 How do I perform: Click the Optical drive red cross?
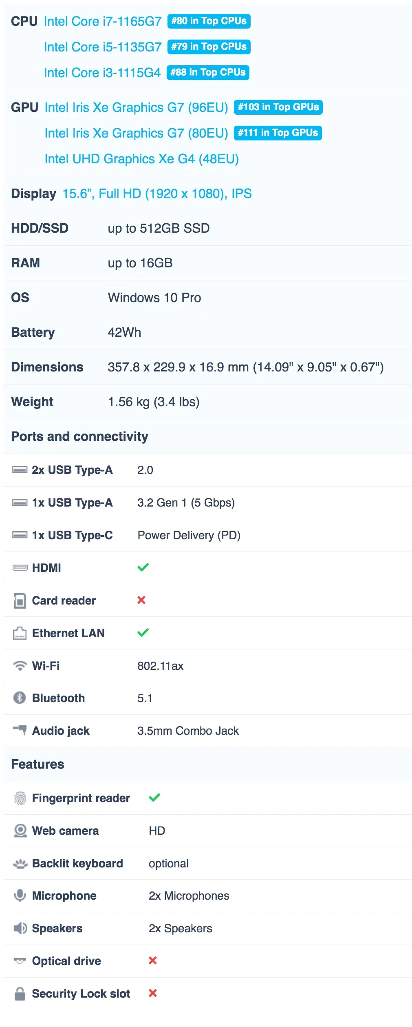[x=153, y=960]
